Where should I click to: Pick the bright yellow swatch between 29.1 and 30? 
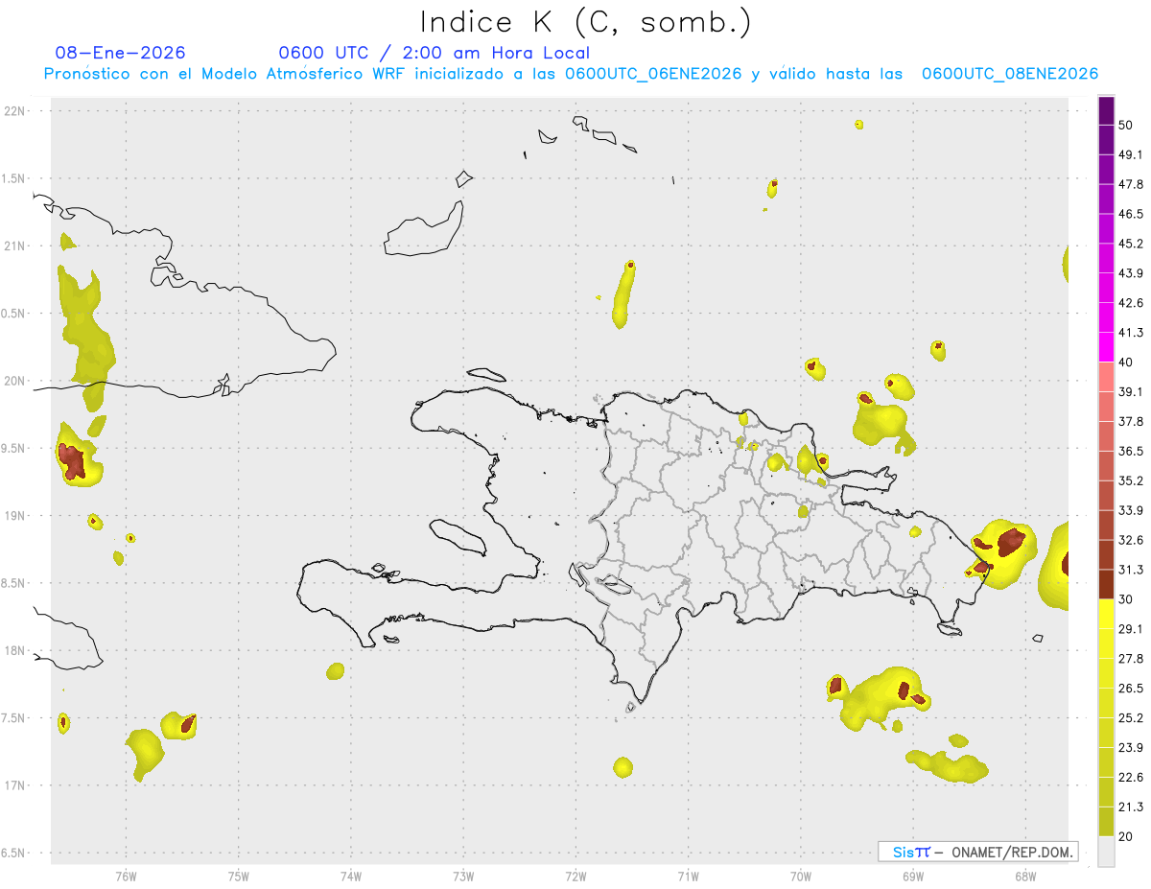[1106, 614]
